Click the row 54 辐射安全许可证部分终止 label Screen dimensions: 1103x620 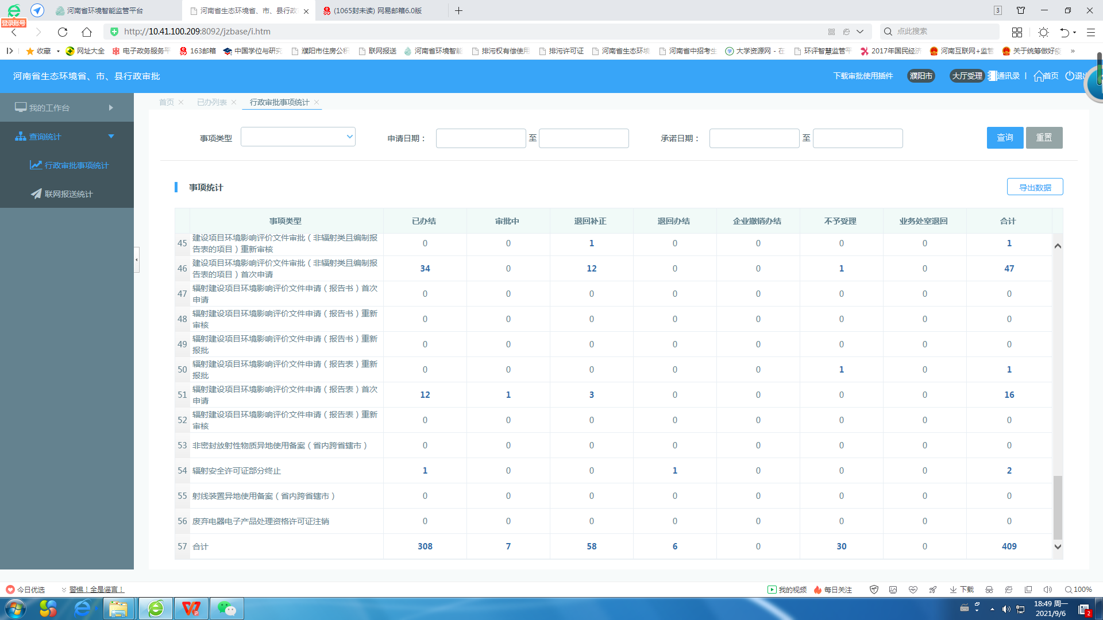click(237, 471)
